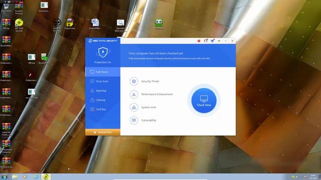Open the shirt-shaped theme icon
Screen dimensions: 321x180
213,41
